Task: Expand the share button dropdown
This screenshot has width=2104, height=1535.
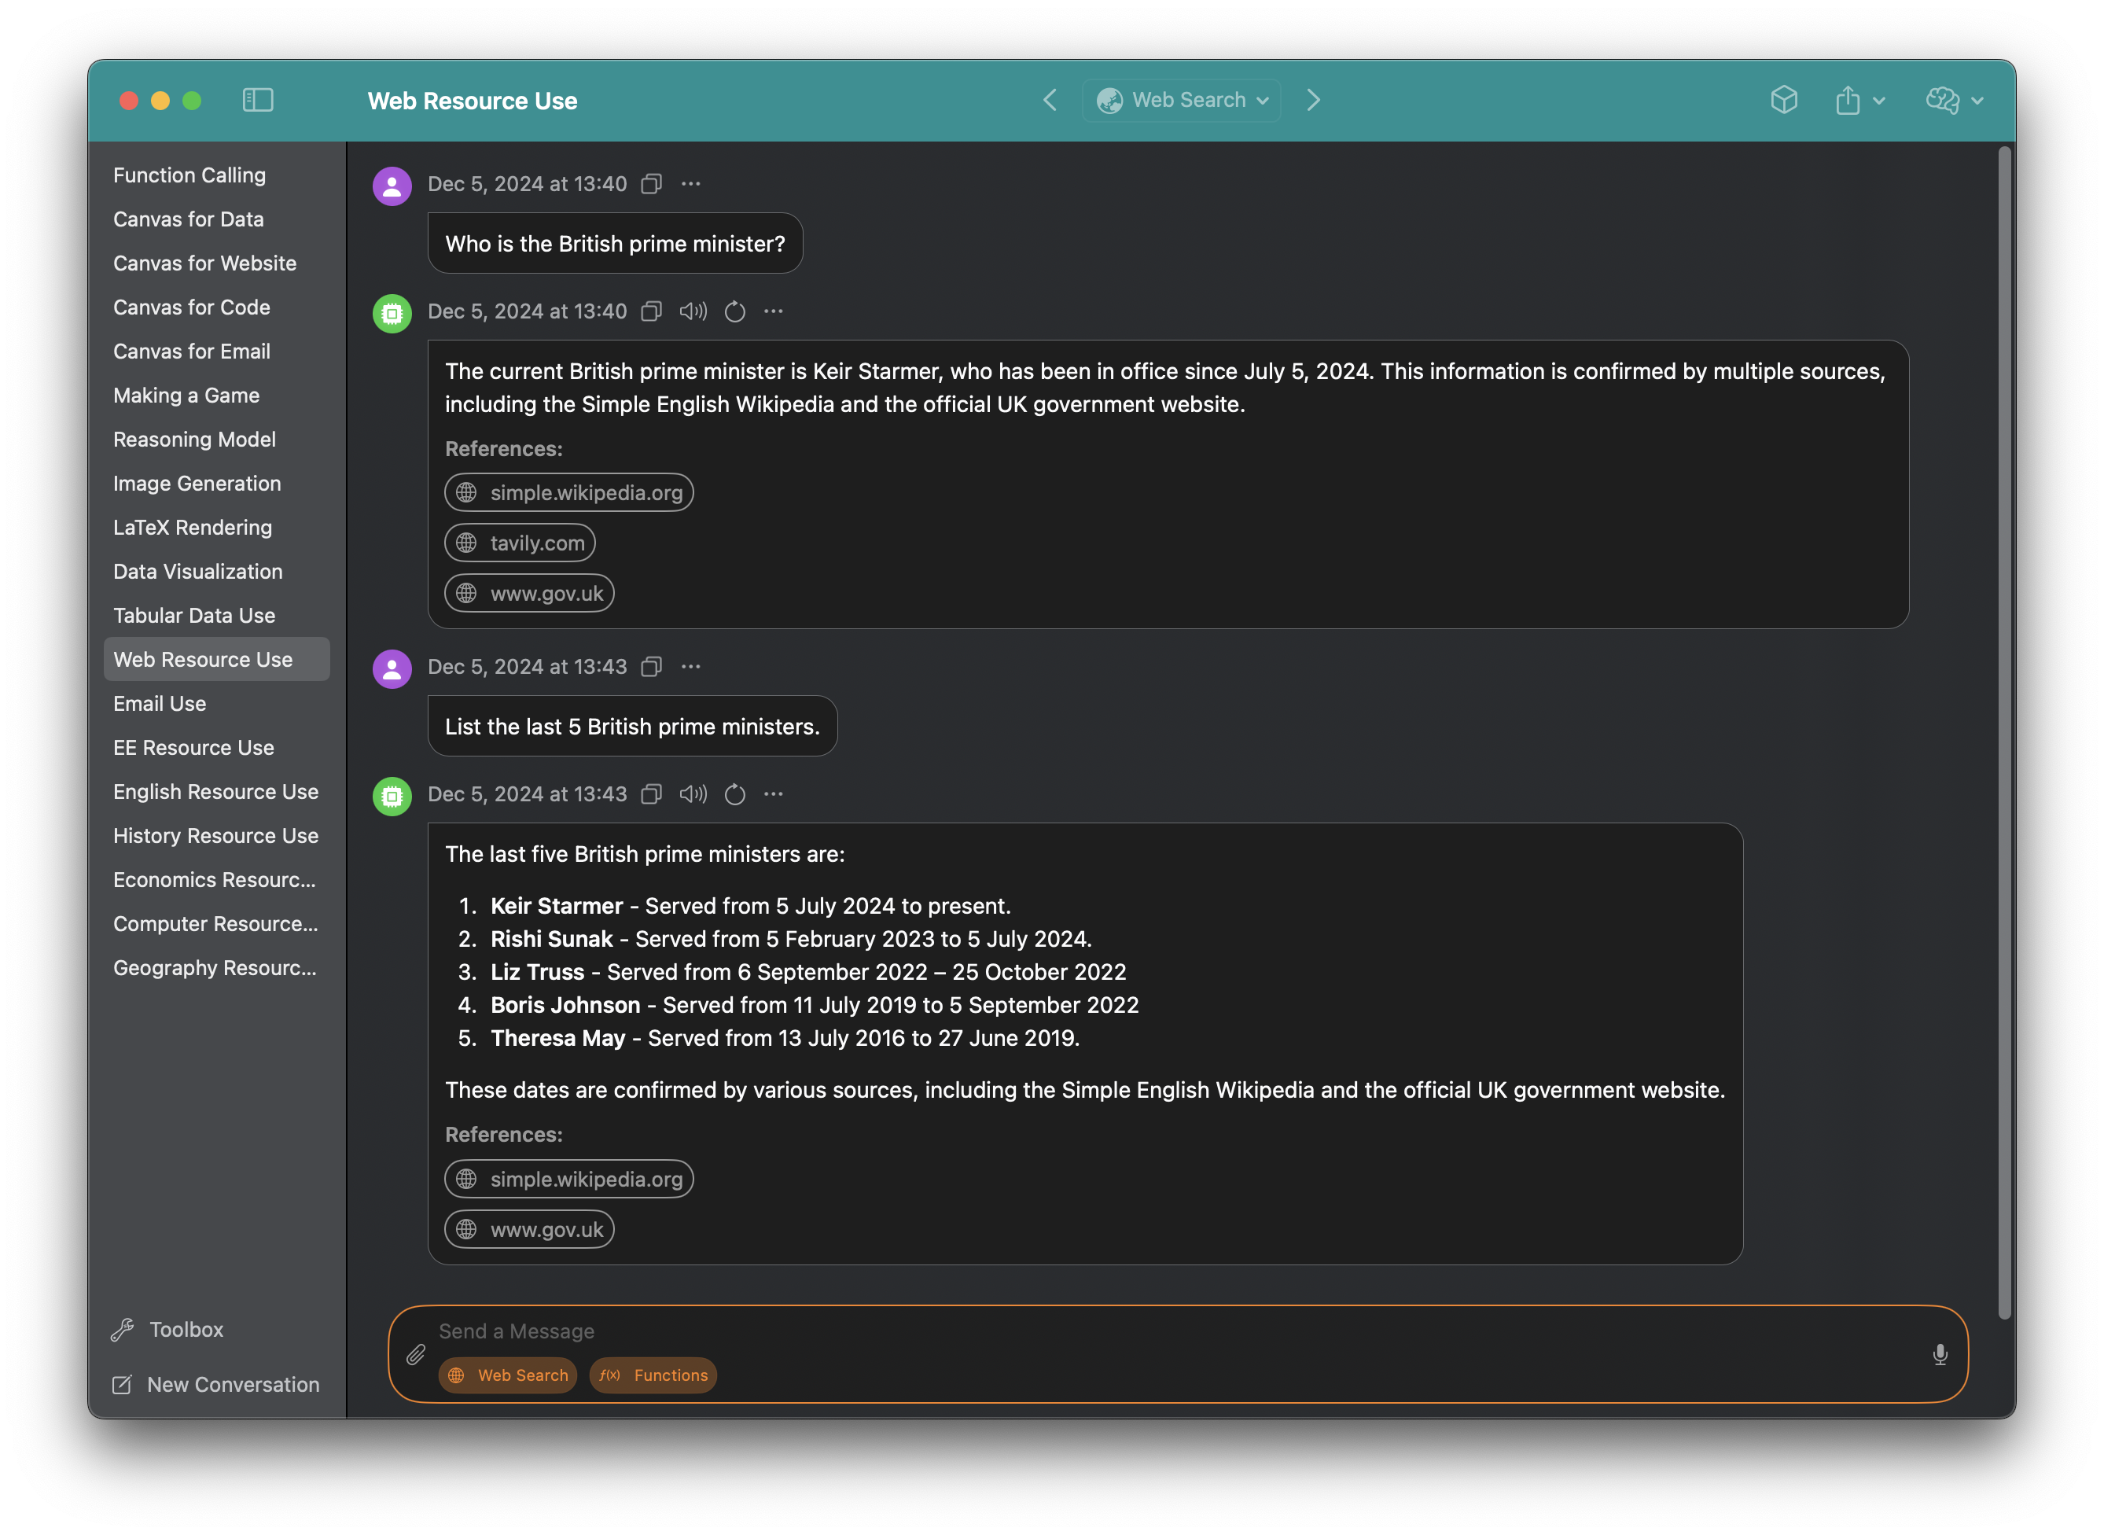Action: [x=1878, y=101]
